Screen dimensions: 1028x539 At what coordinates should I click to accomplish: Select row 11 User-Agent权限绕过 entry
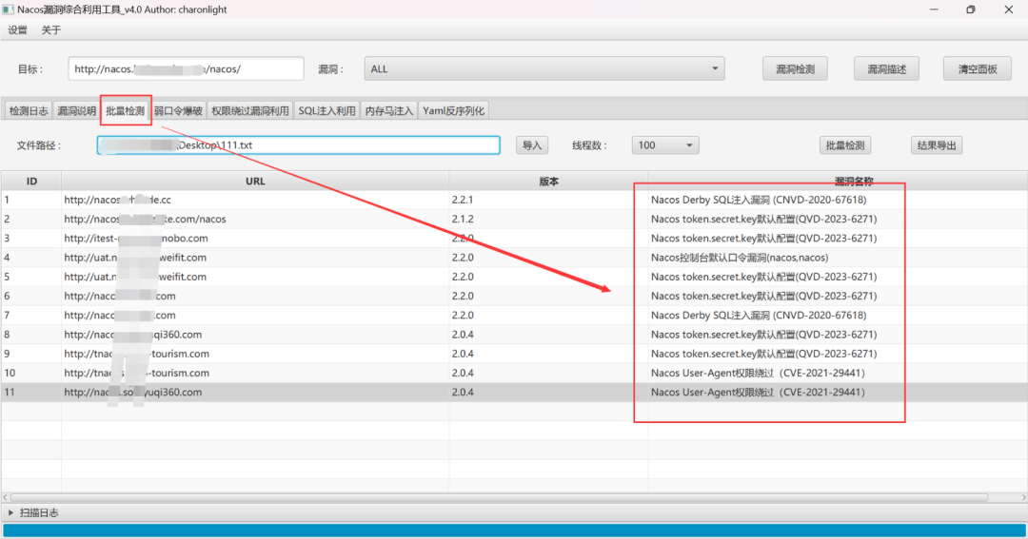coord(758,393)
